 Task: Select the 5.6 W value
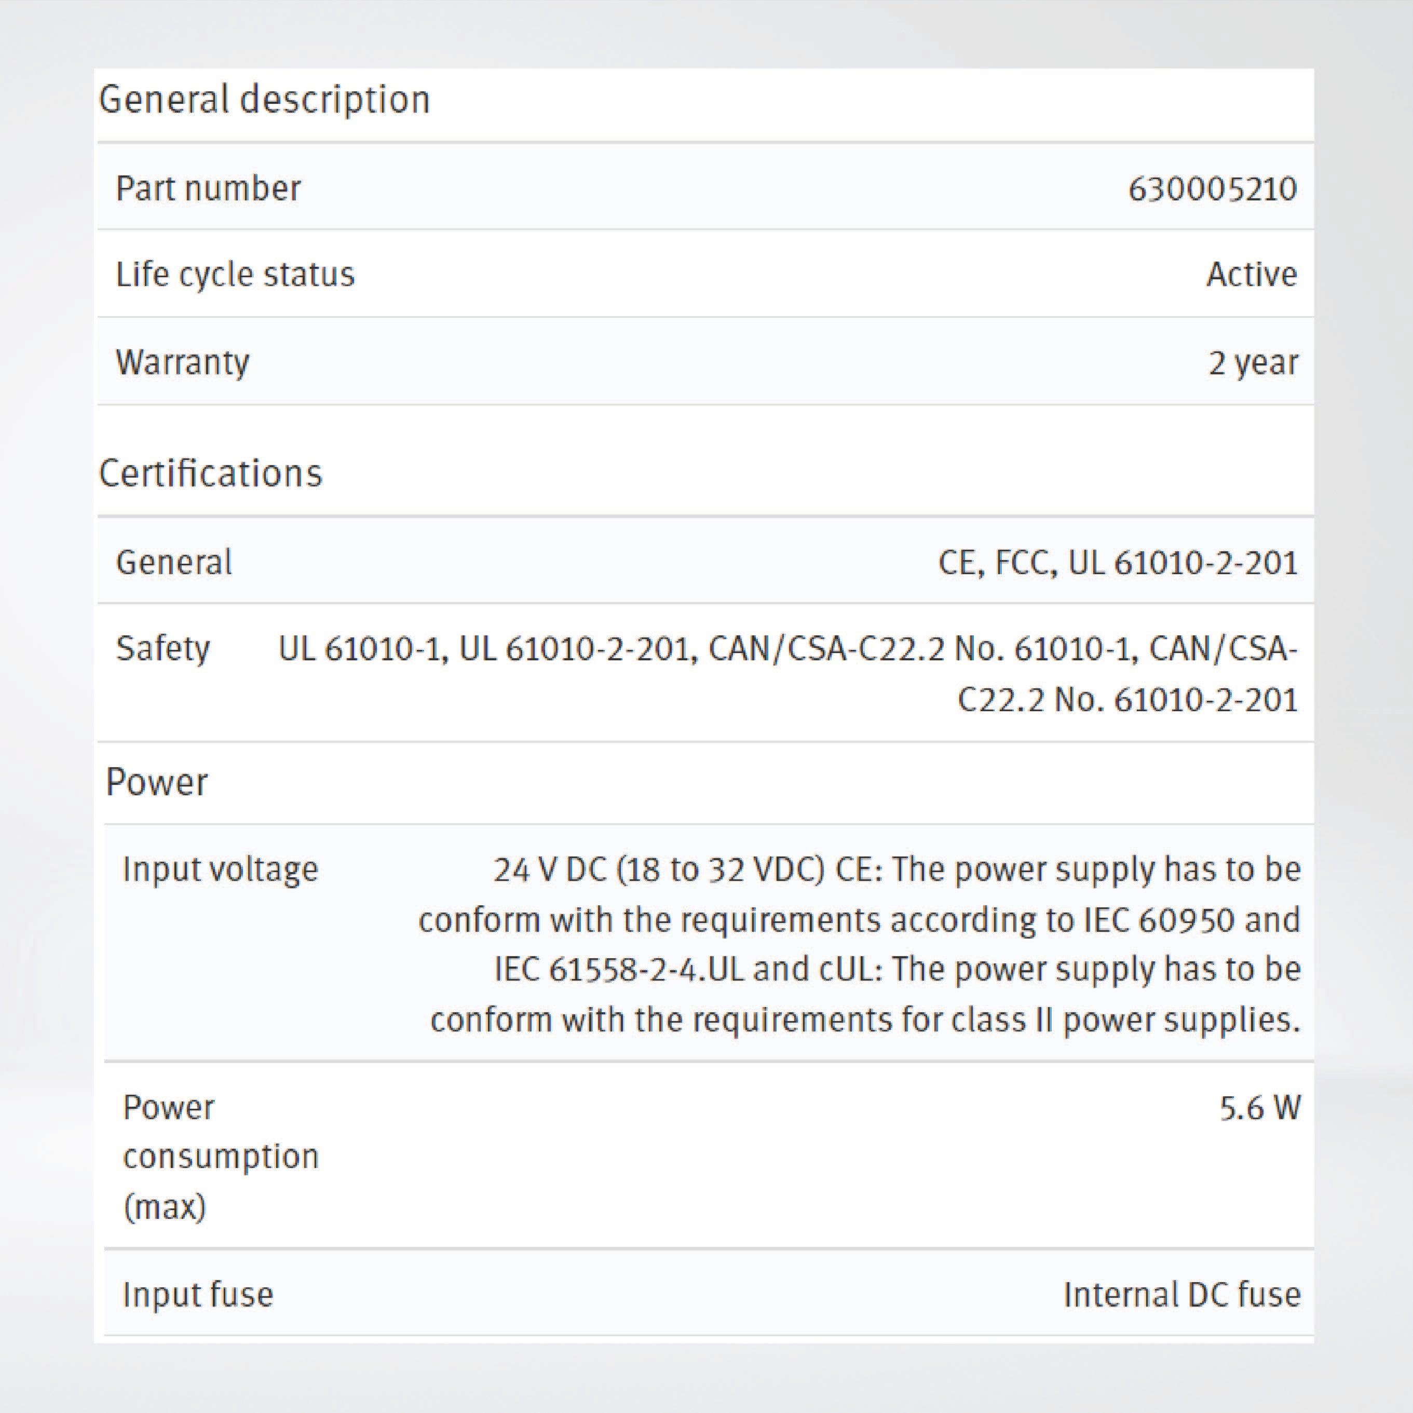pos(1259,1108)
